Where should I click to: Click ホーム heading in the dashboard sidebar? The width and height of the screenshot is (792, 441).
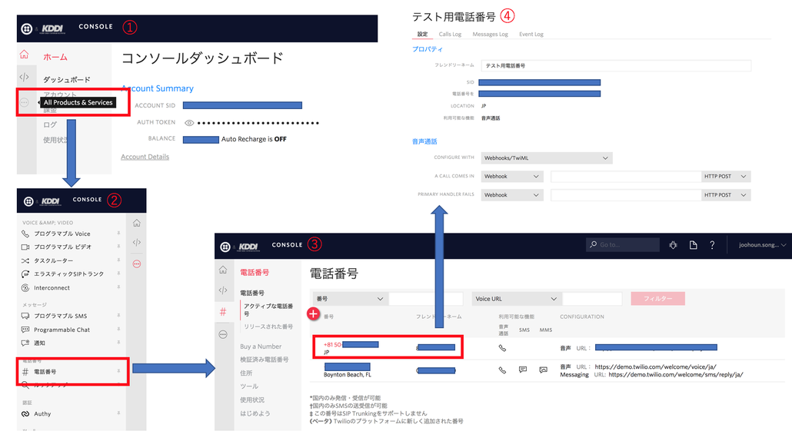coord(55,57)
